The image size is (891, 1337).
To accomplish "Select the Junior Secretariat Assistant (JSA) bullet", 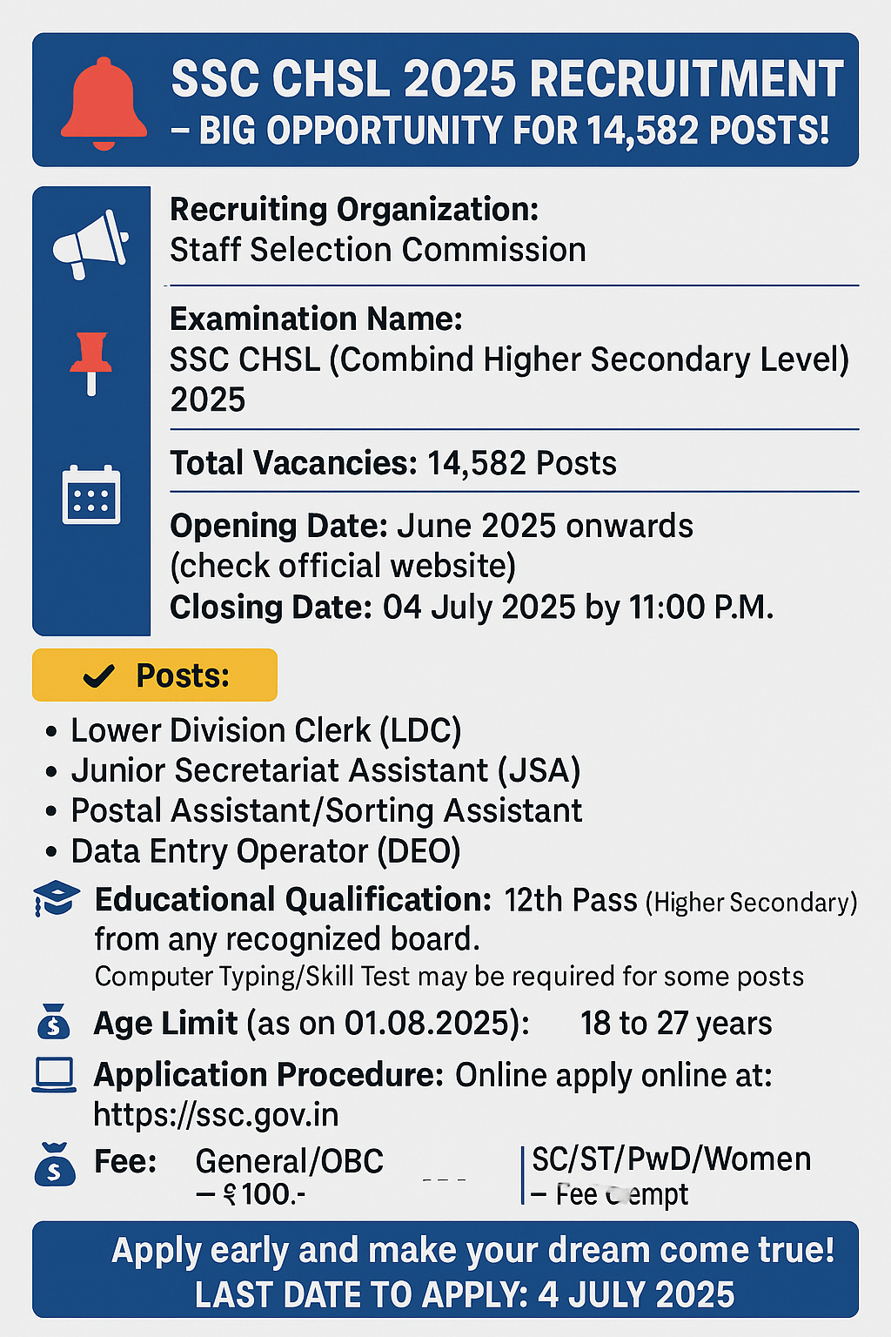I will (x=313, y=770).
